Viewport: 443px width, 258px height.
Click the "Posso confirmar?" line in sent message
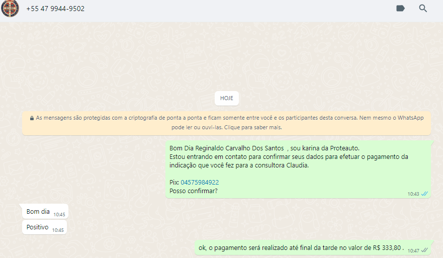coord(194,191)
